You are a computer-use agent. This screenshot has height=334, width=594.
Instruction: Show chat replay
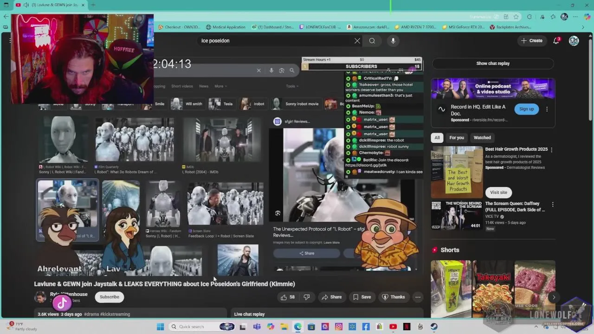pyautogui.click(x=493, y=64)
